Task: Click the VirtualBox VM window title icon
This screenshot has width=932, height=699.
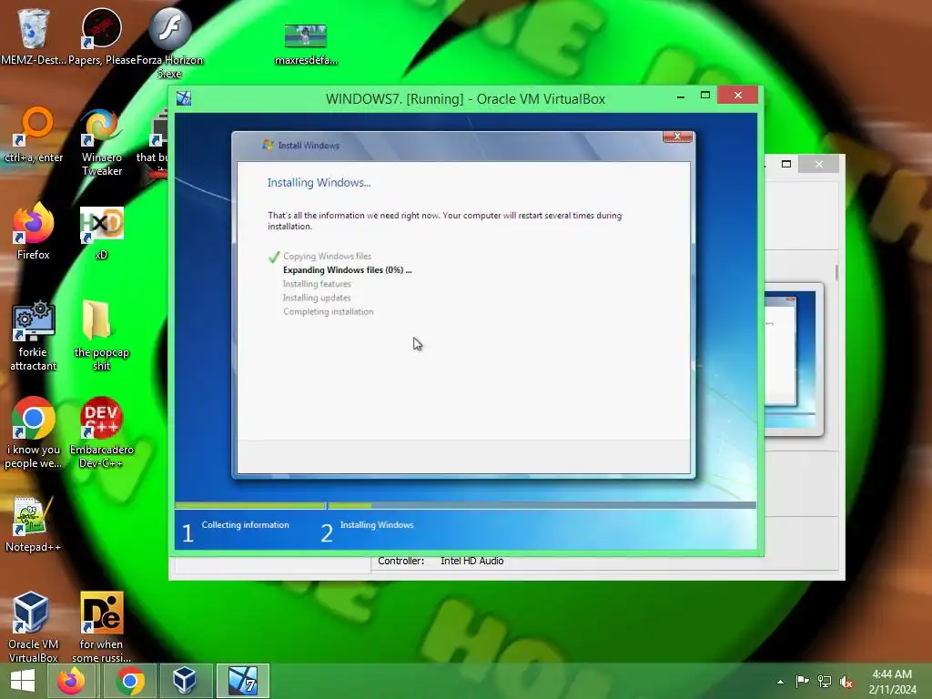Action: pos(184,98)
